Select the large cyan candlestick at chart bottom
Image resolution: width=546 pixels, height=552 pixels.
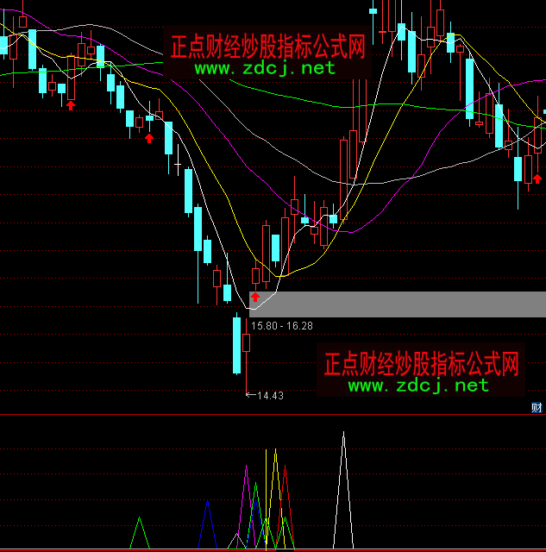236,345
